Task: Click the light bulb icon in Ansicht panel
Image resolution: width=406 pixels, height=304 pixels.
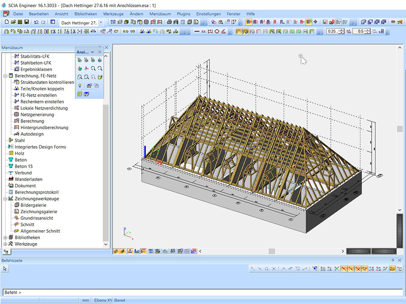Action: [80, 86]
